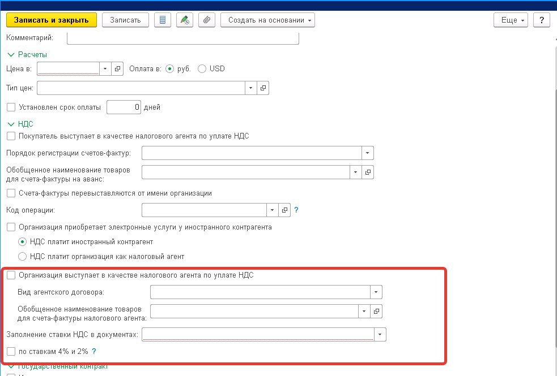Viewport: 557px width, 376px height.
Task: Focus 'Заполнение ставки НДС в документах' field
Action: coord(258,335)
